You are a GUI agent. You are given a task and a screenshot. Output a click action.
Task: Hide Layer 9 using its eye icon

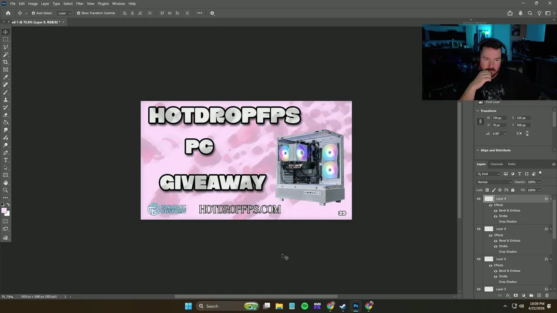click(x=479, y=199)
